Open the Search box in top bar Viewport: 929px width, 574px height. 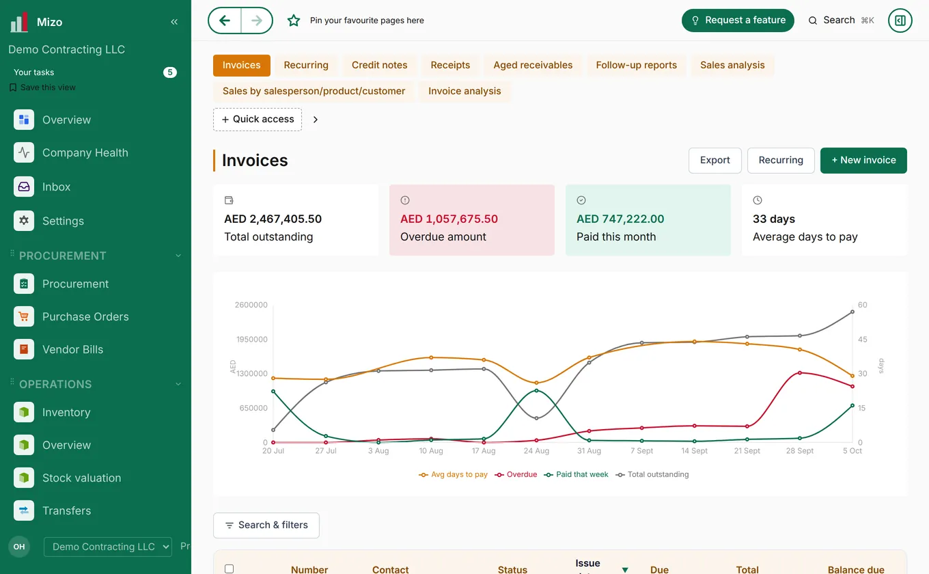[x=842, y=20]
